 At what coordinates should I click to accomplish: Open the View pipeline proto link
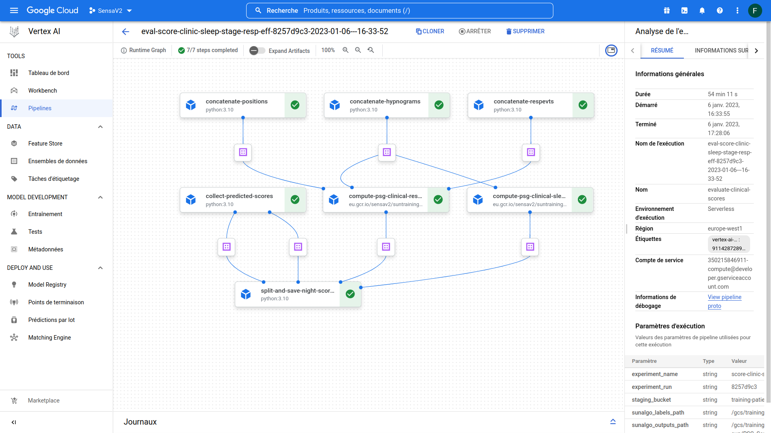pyautogui.click(x=724, y=301)
